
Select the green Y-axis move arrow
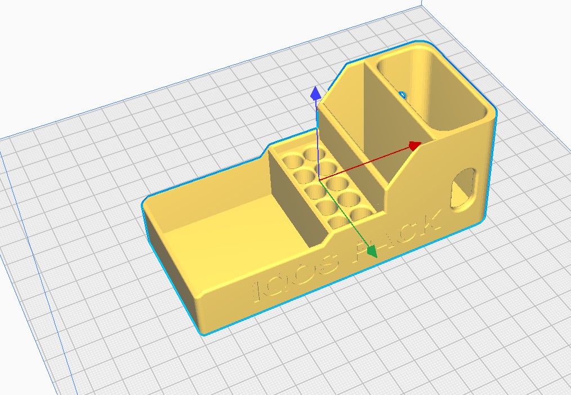pos(372,251)
